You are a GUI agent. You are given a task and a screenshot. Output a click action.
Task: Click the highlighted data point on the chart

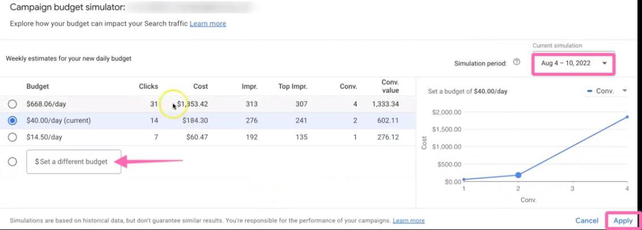[x=518, y=175]
